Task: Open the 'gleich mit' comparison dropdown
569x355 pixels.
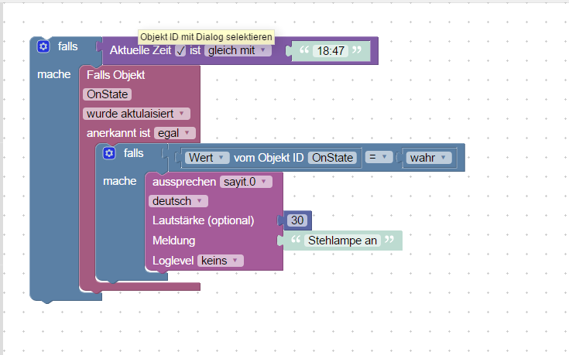Action: click(238, 50)
